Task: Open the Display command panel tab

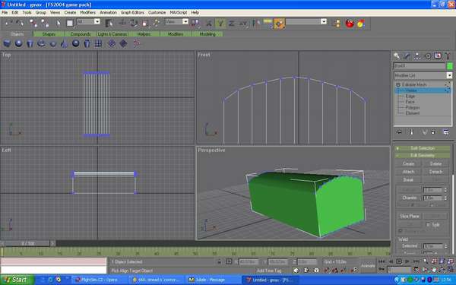Action: pos(438,55)
